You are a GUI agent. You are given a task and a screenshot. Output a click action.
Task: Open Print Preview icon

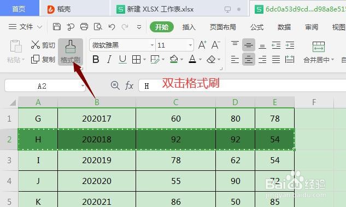click(98, 27)
